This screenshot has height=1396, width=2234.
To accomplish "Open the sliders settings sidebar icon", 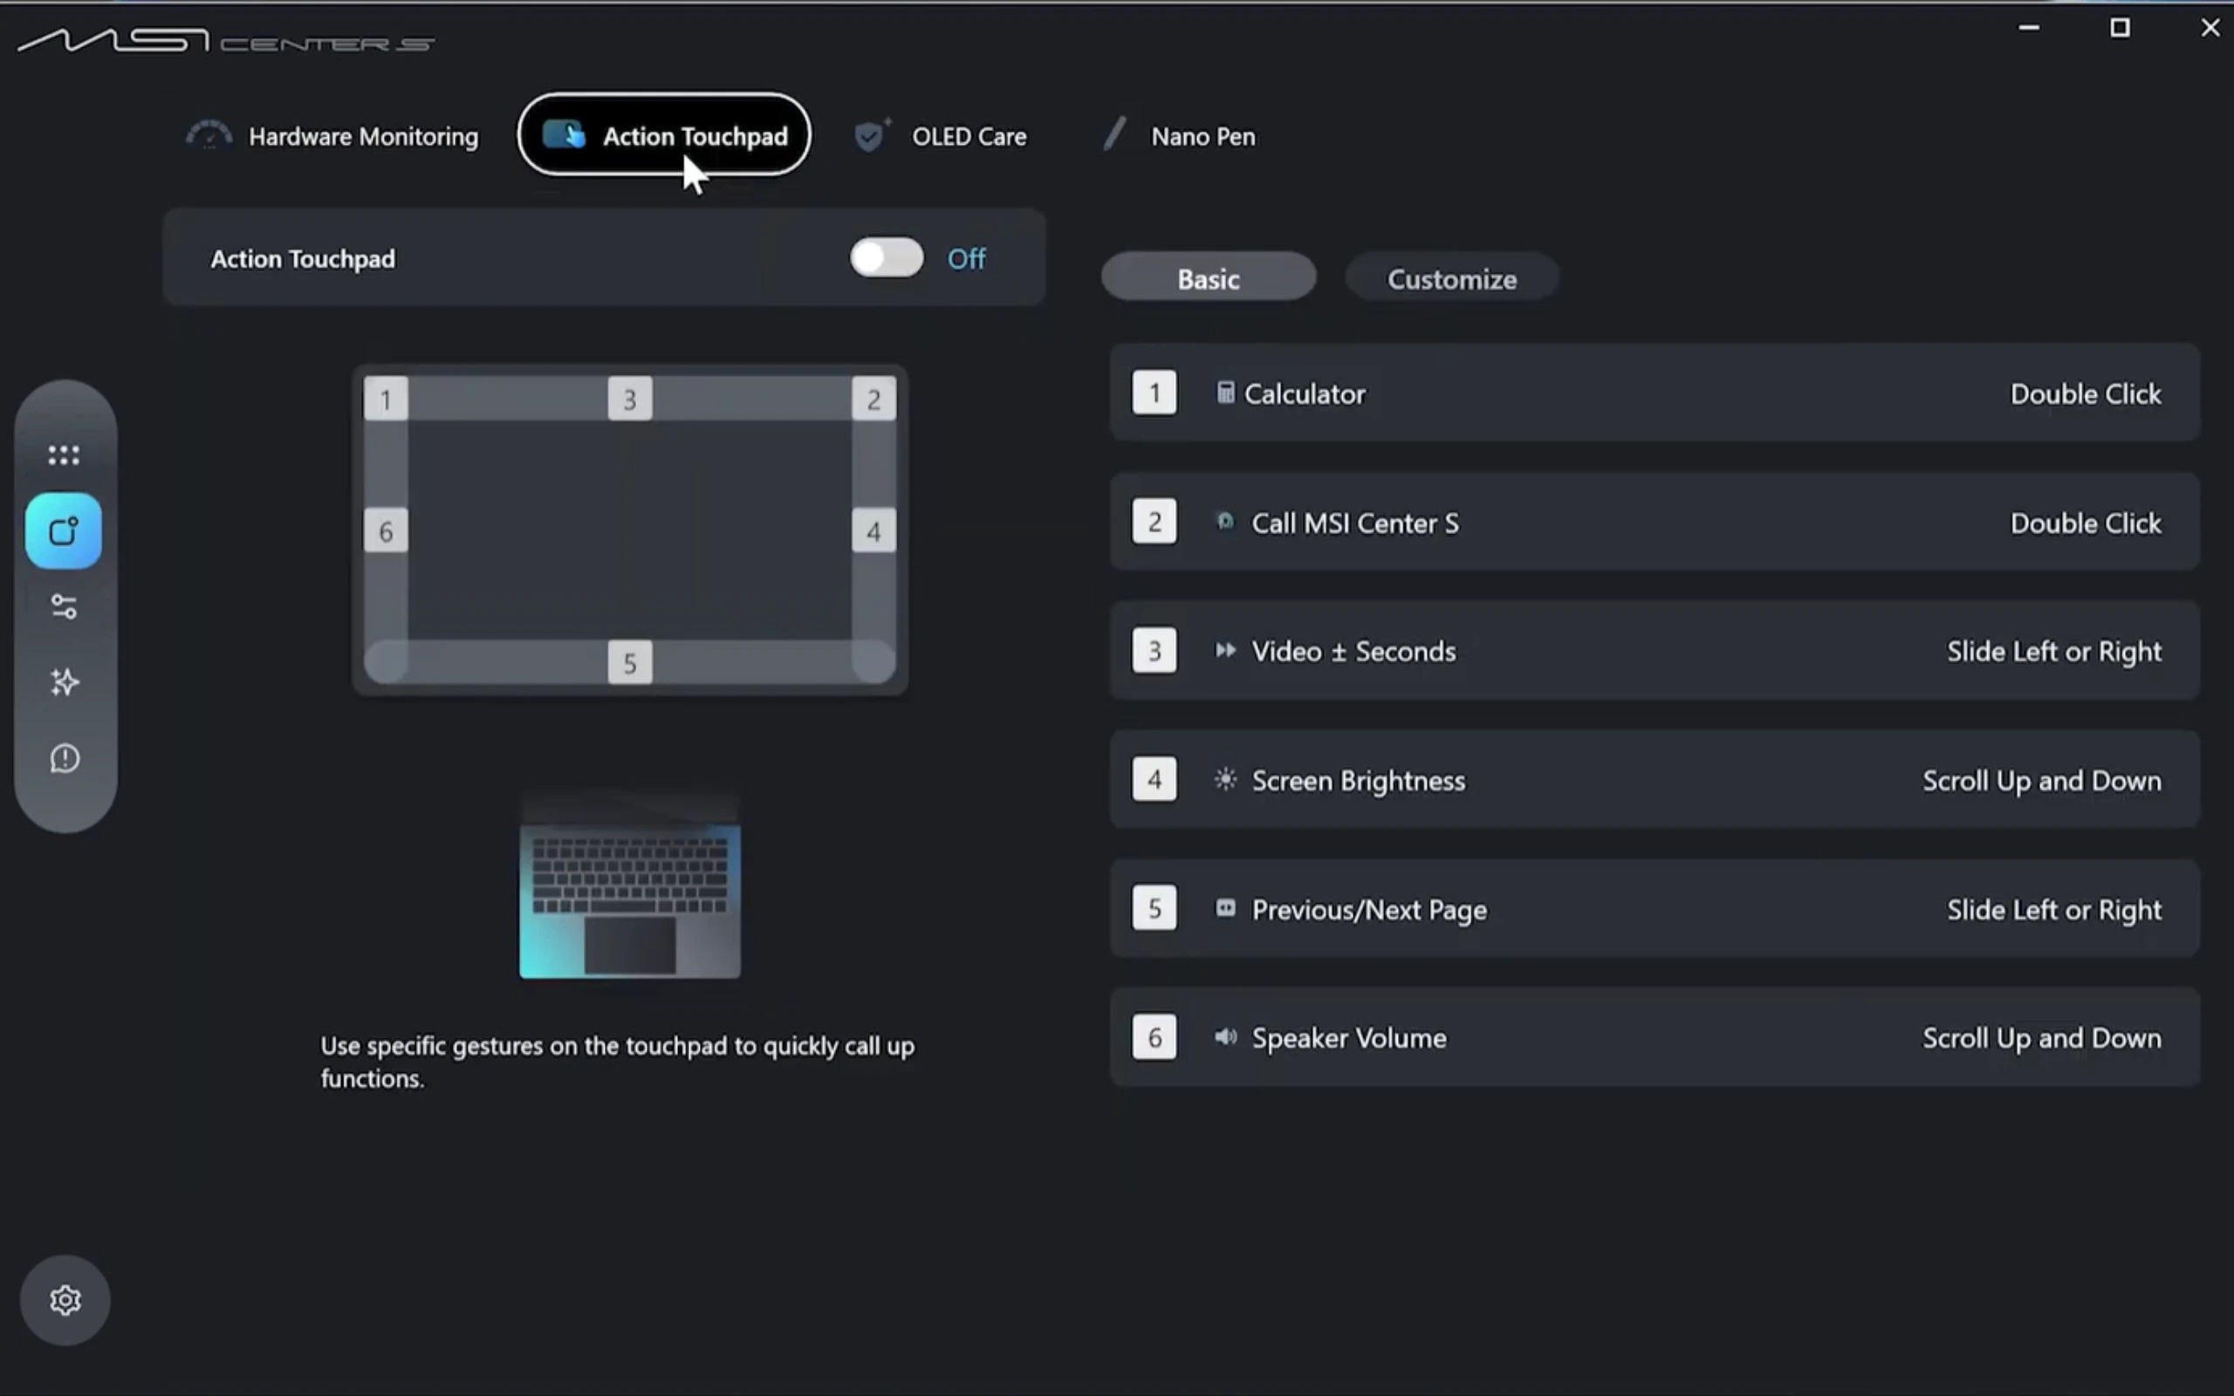I will pyautogui.click(x=64, y=606).
